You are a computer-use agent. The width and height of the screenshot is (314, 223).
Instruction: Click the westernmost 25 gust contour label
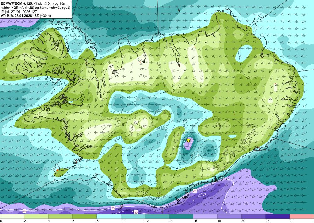coord(24,211)
